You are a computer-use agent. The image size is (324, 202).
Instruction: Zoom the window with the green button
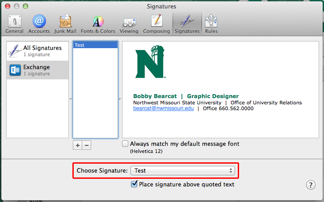coord(25,6)
